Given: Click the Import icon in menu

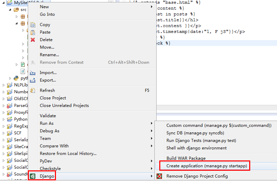Looking at the screenshot, I should 33,73.
